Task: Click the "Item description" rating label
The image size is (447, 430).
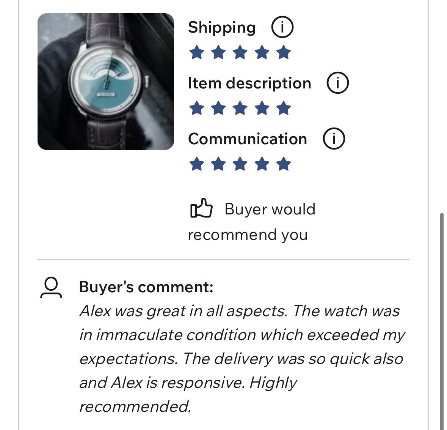Action: coord(249,83)
